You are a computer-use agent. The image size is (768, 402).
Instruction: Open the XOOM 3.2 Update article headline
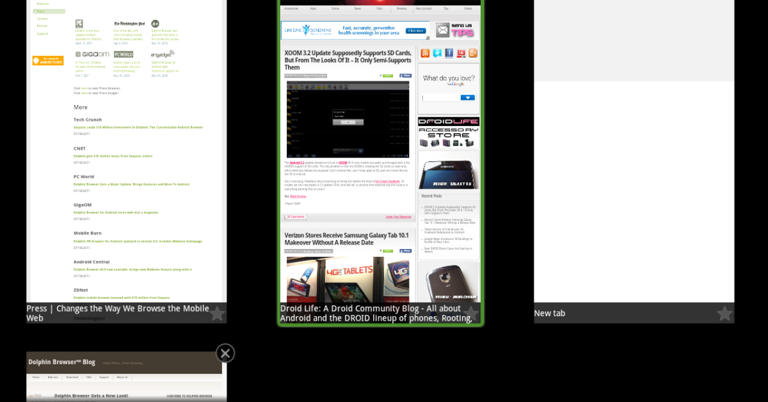tap(348, 60)
